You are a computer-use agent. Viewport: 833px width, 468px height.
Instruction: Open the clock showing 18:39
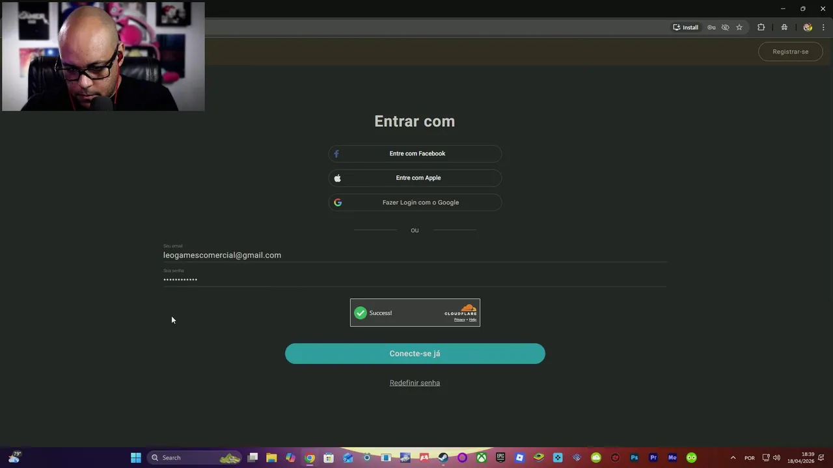801,458
